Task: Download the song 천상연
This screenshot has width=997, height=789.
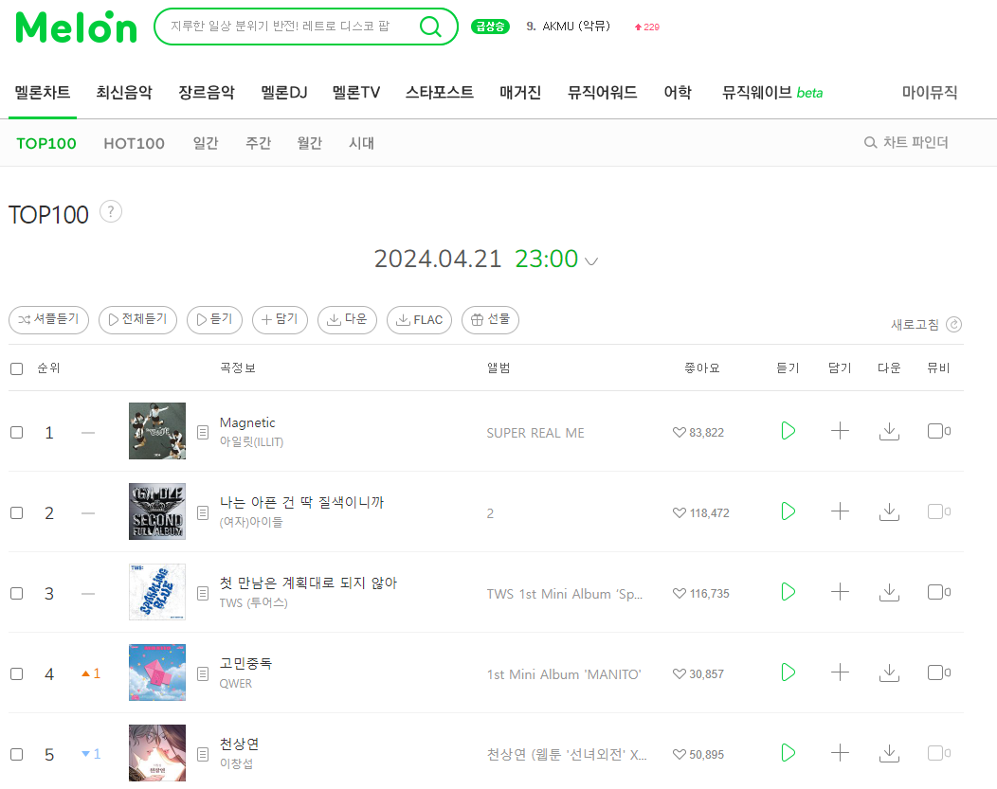Action: tap(889, 753)
